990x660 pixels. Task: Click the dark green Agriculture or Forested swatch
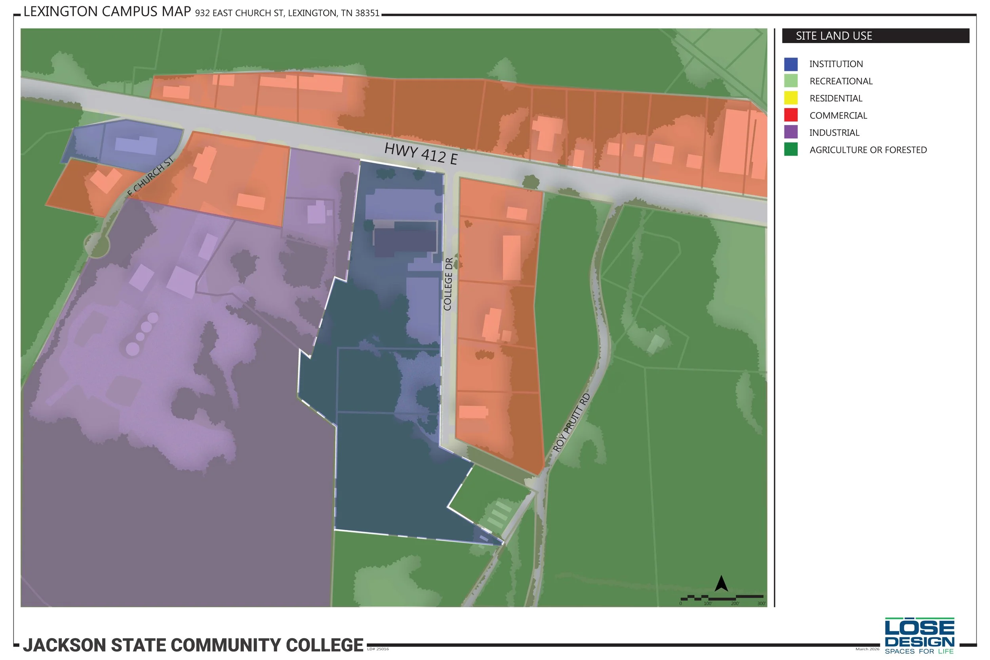tap(791, 149)
